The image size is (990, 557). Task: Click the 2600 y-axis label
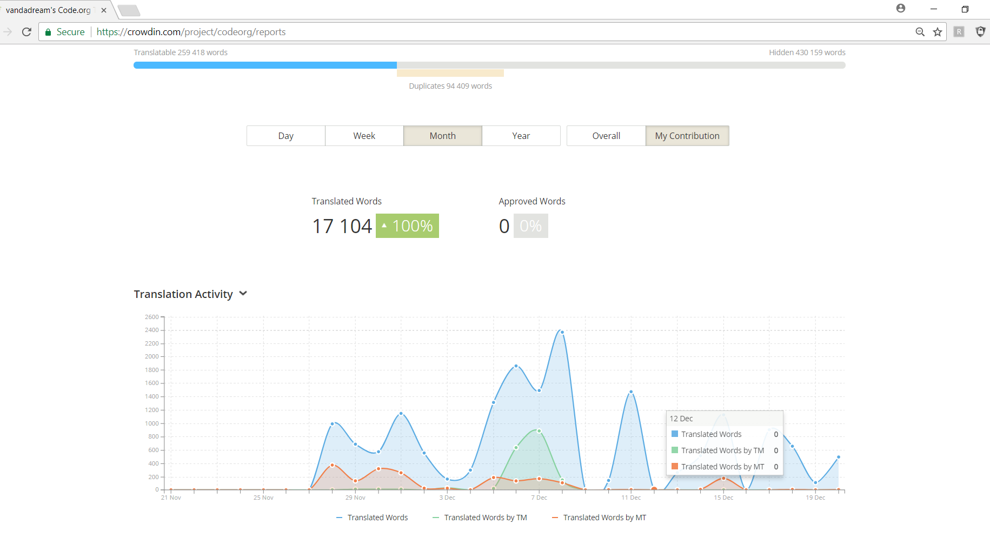coord(152,317)
